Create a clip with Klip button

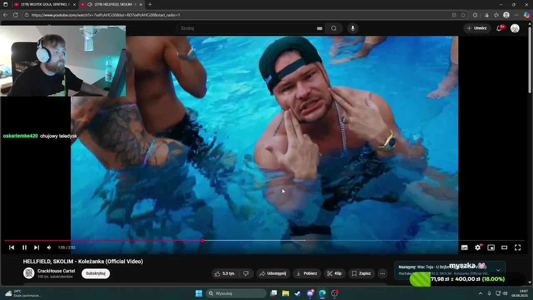pyautogui.click(x=334, y=273)
